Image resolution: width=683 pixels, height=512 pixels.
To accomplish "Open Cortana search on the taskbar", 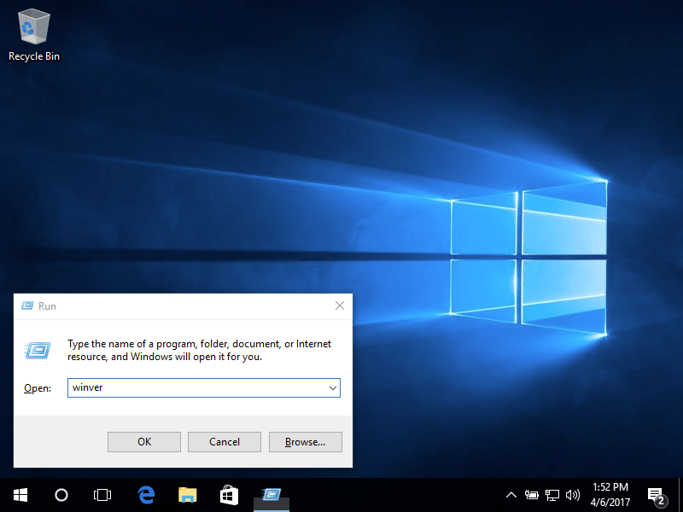I will pyautogui.click(x=61, y=495).
